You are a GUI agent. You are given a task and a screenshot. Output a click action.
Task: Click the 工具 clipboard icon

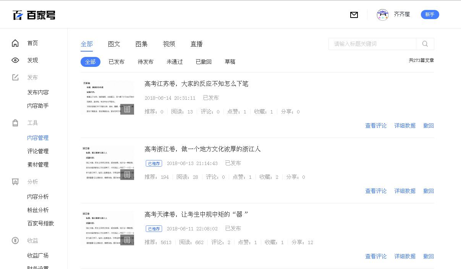click(x=15, y=123)
